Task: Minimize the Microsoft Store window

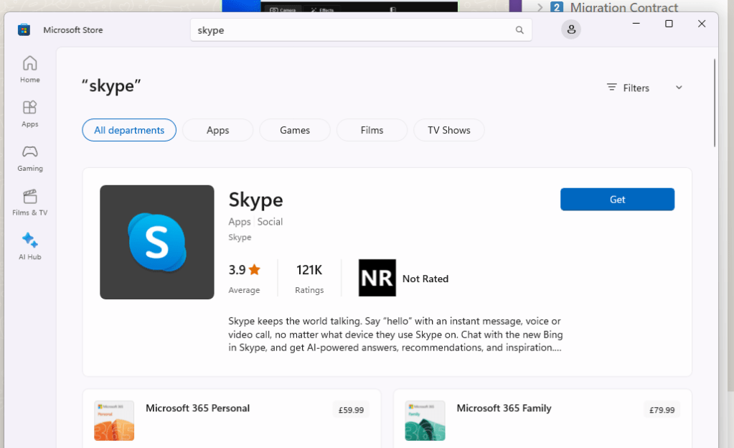Action: [x=636, y=24]
